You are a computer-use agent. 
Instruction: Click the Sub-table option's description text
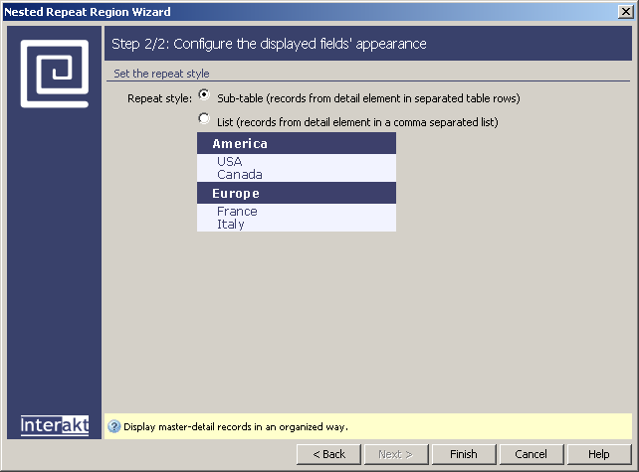coord(368,98)
